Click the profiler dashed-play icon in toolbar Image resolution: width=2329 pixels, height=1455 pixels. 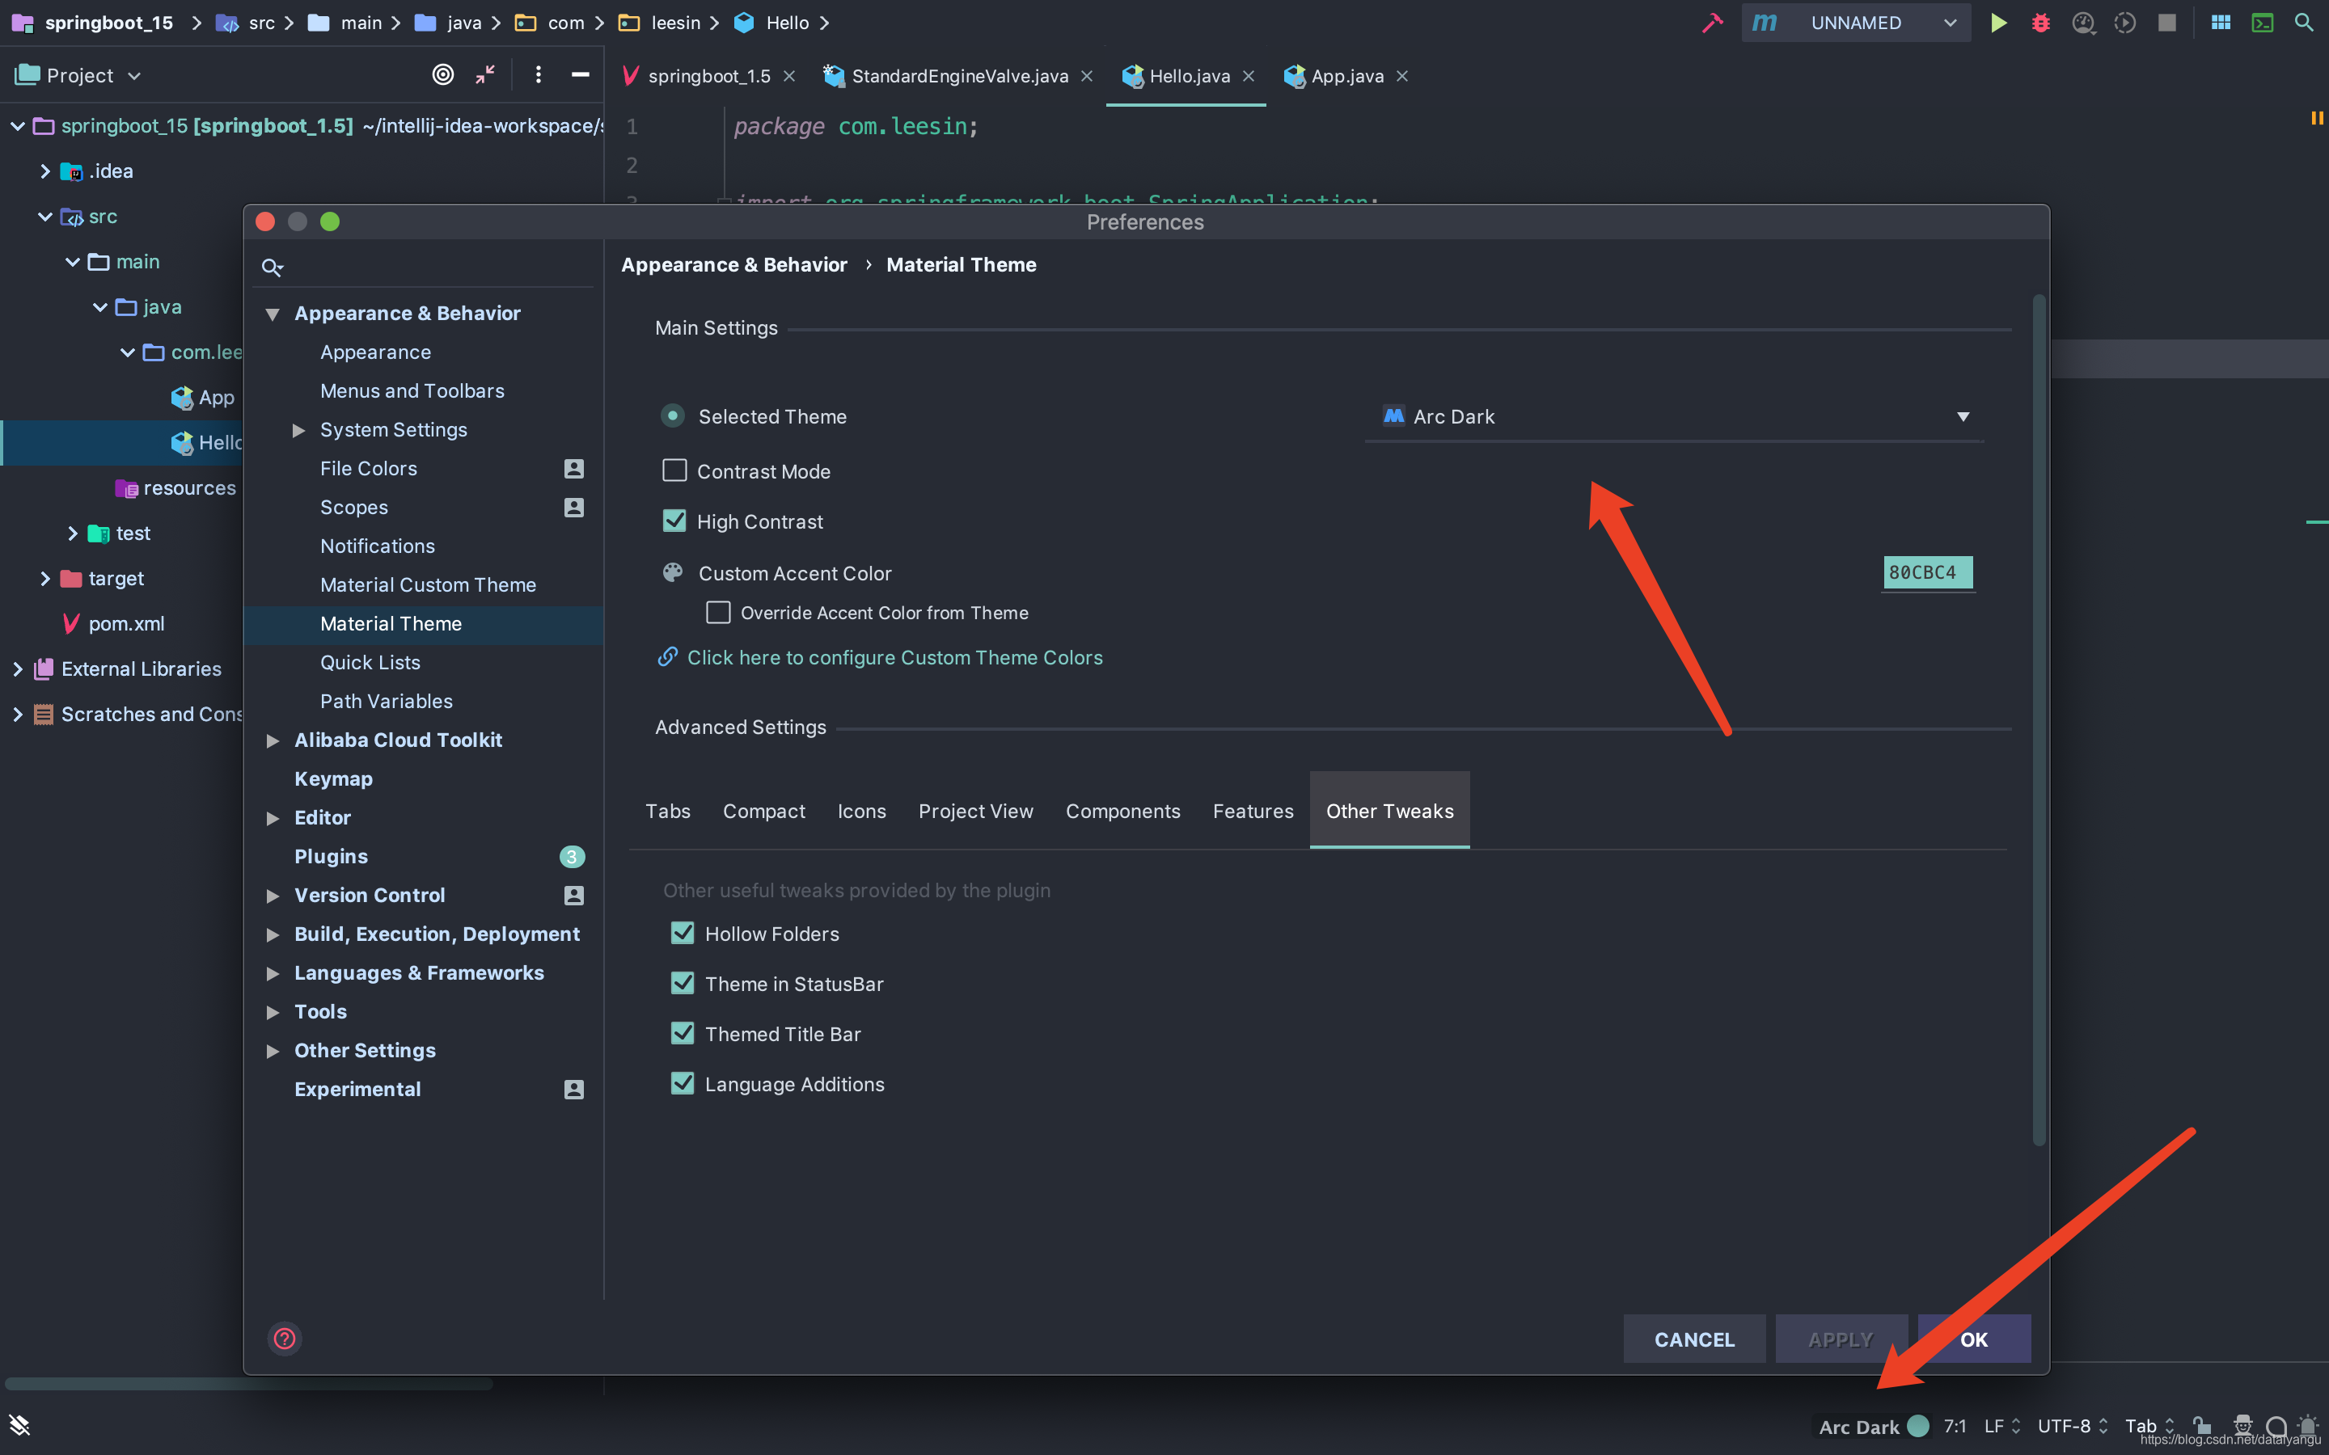[2125, 22]
